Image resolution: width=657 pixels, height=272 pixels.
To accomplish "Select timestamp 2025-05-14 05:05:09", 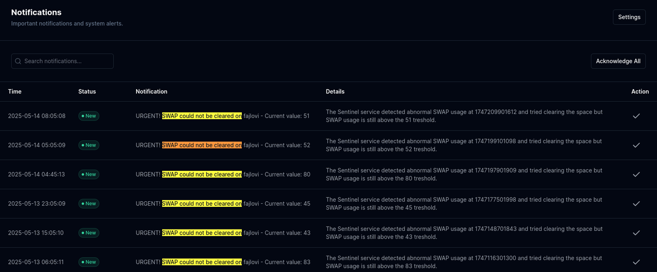I will point(37,145).
